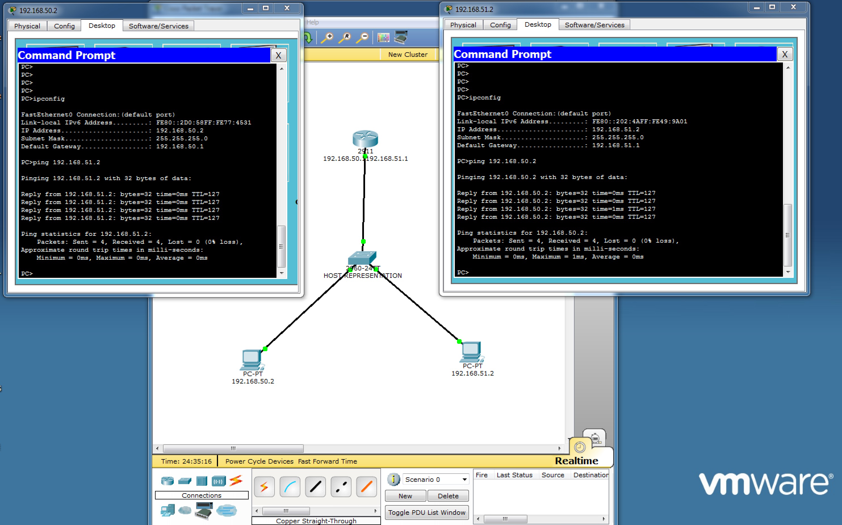Image resolution: width=842 pixels, height=525 pixels.
Task: Open the Help menu
Action: point(312,22)
